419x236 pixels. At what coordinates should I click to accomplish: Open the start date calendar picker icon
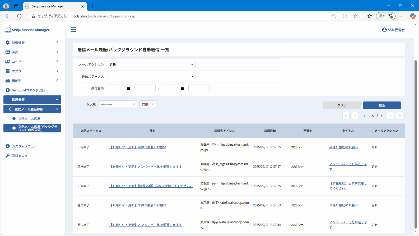tap(128, 88)
